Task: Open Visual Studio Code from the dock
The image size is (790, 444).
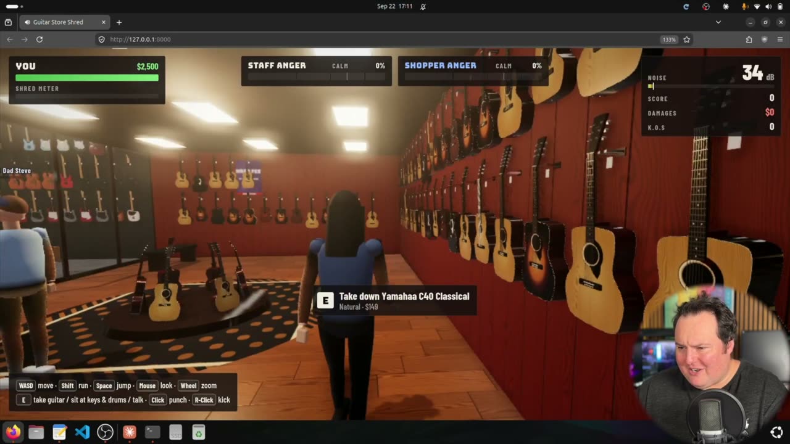Action: point(82,432)
